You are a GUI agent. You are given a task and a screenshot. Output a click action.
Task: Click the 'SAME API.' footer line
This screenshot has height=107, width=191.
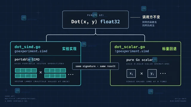click(x=10, y=96)
